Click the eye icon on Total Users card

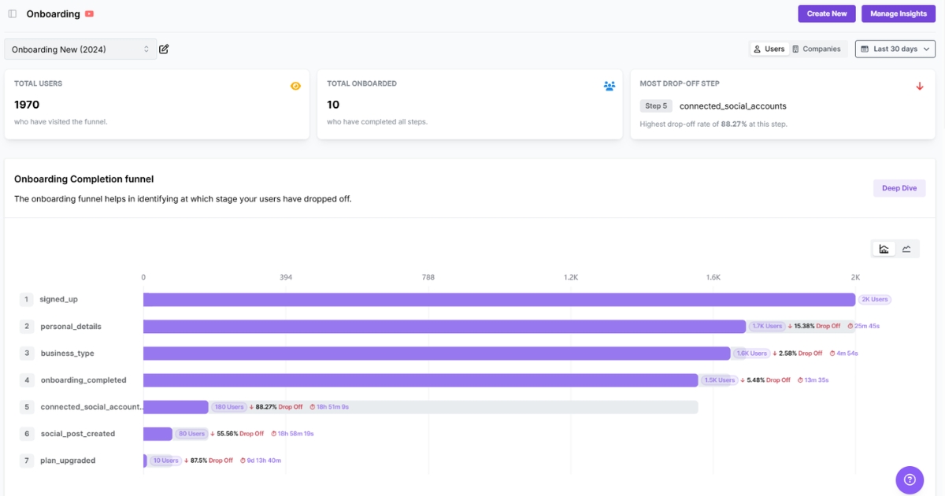(x=295, y=85)
